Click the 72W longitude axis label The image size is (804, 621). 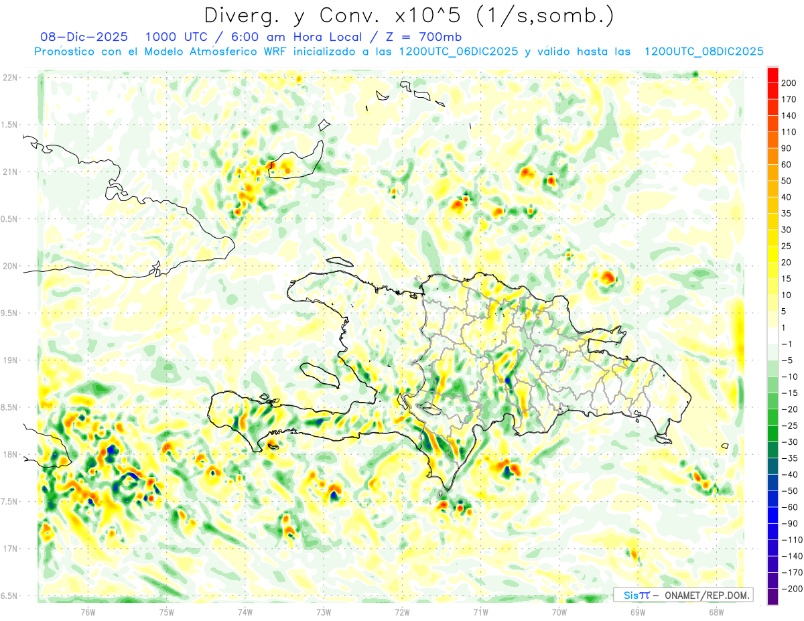[x=402, y=612]
